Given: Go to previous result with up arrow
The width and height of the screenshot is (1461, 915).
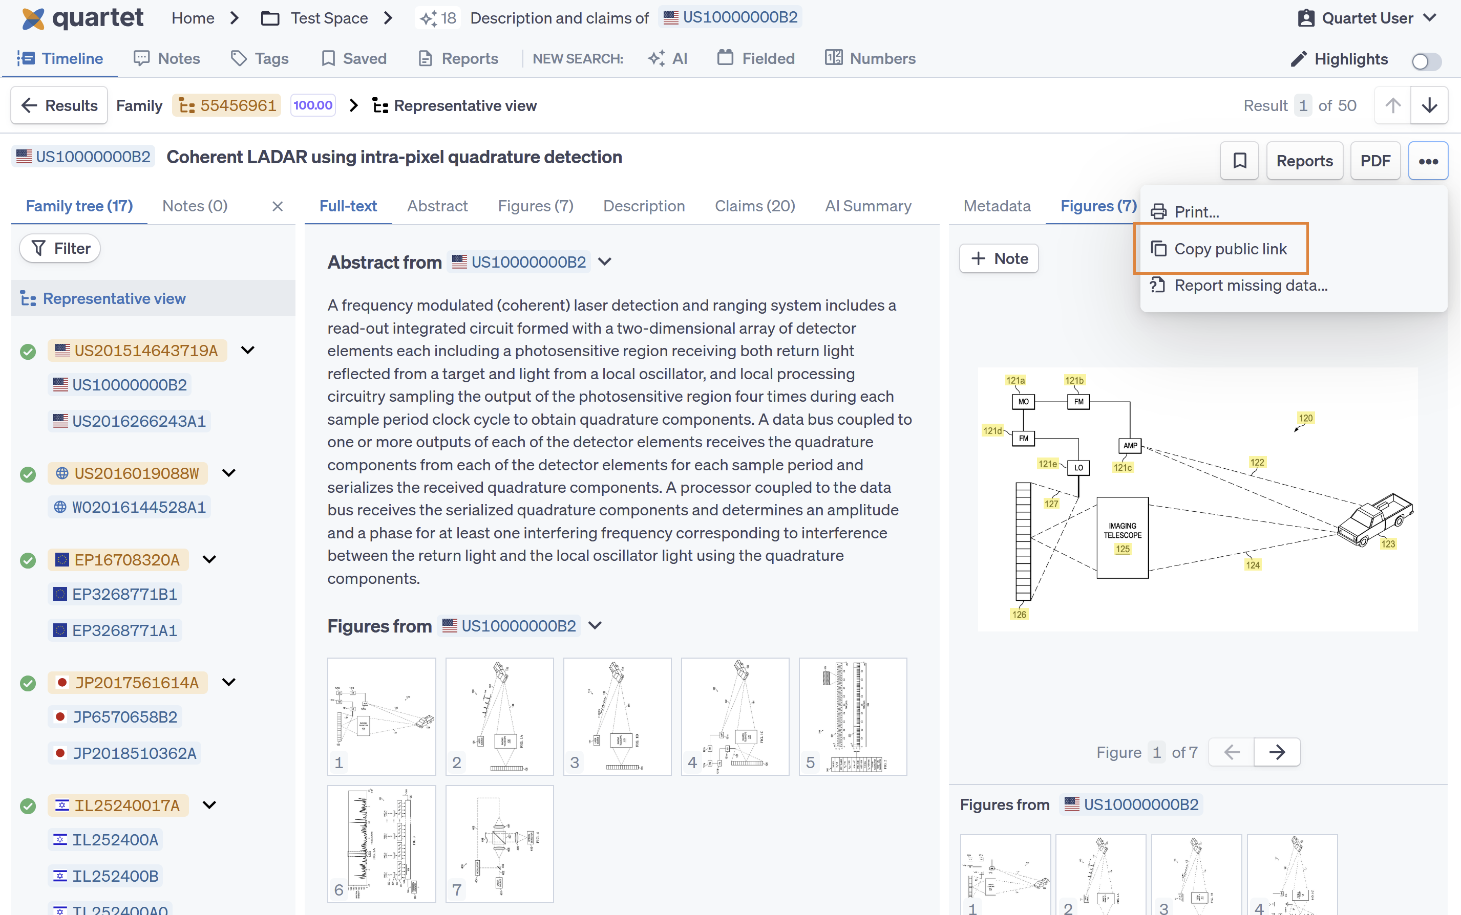Looking at the screenshot, I should coord(1392,105).
